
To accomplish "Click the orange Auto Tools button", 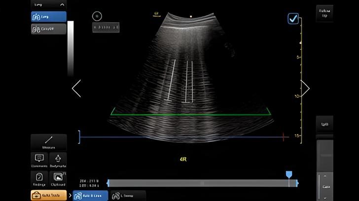I will (48, 196).
